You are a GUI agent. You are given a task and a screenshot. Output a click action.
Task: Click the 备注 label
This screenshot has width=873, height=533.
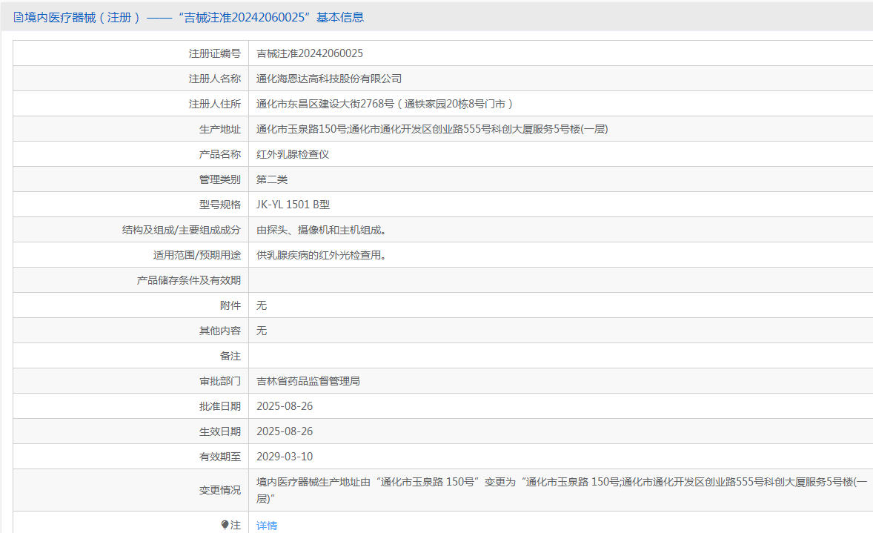230,356
